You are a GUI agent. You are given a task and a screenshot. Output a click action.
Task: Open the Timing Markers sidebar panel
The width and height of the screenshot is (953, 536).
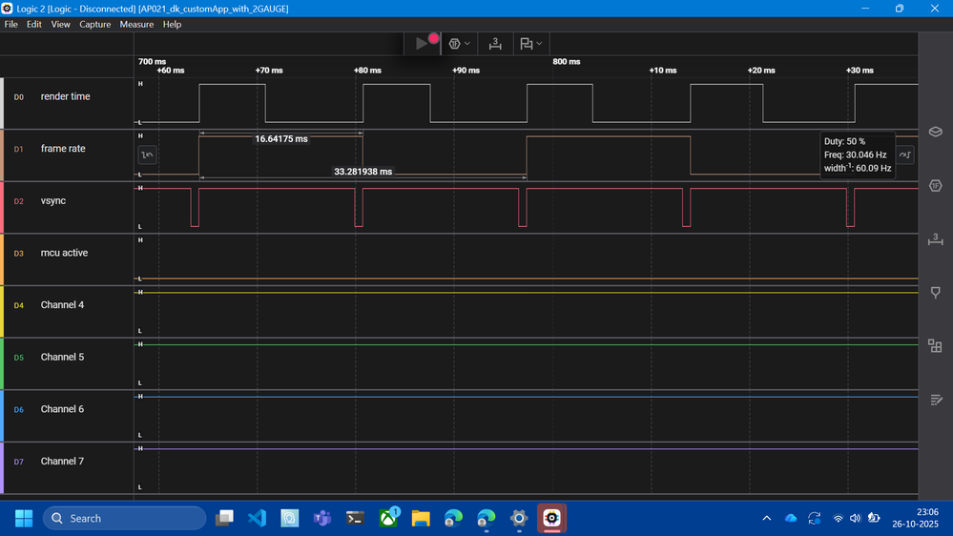tap(936, 238)
